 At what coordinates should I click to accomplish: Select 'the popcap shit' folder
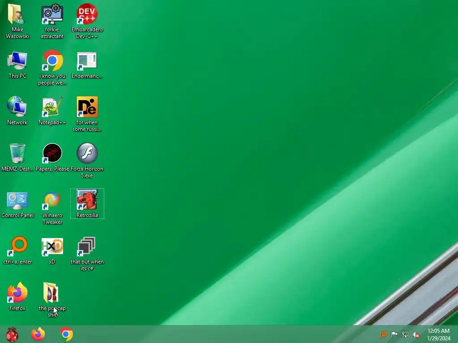click(52, 299)
